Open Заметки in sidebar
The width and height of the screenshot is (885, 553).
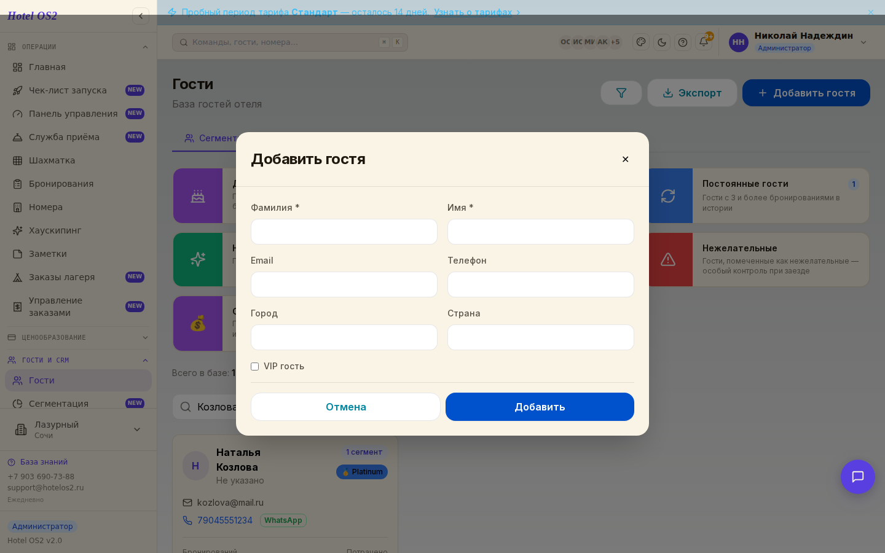click(78, 254)
